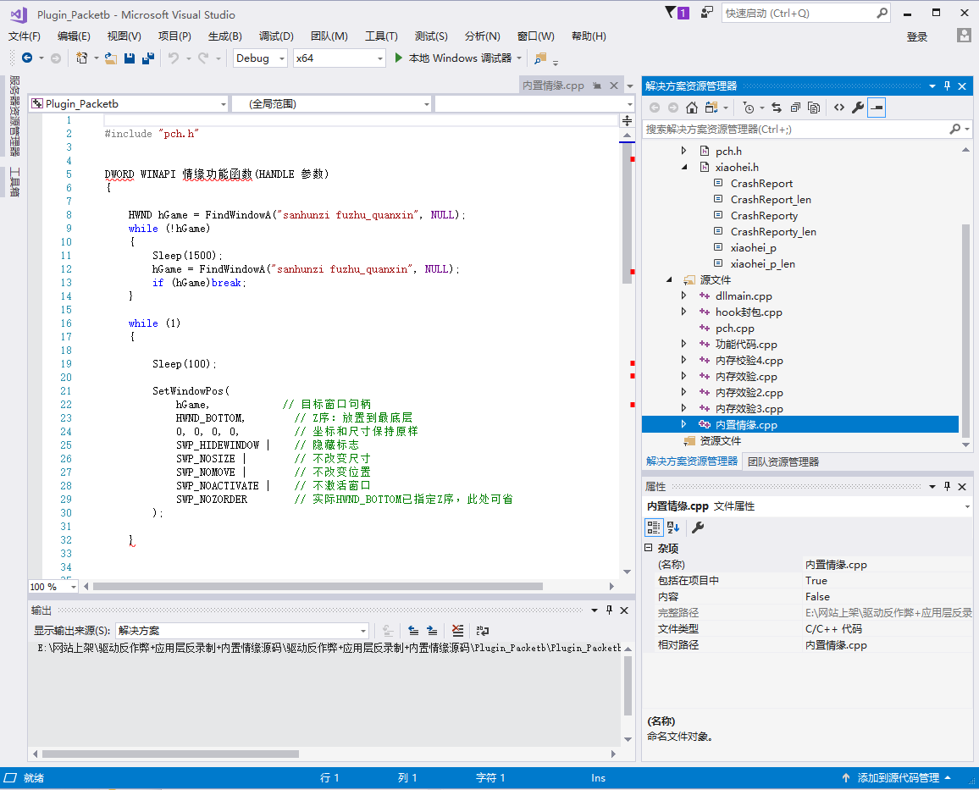The height and width of the screenshot is (790, 979).
Task: Click the View Code icon in Solution Explorer
Action: pyautogui.click(x=838, y=108)
